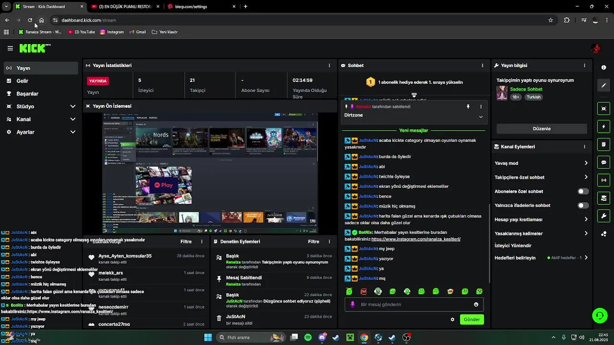Click the Windows Start button
This screenshot has height=345, width=614.
208,337
